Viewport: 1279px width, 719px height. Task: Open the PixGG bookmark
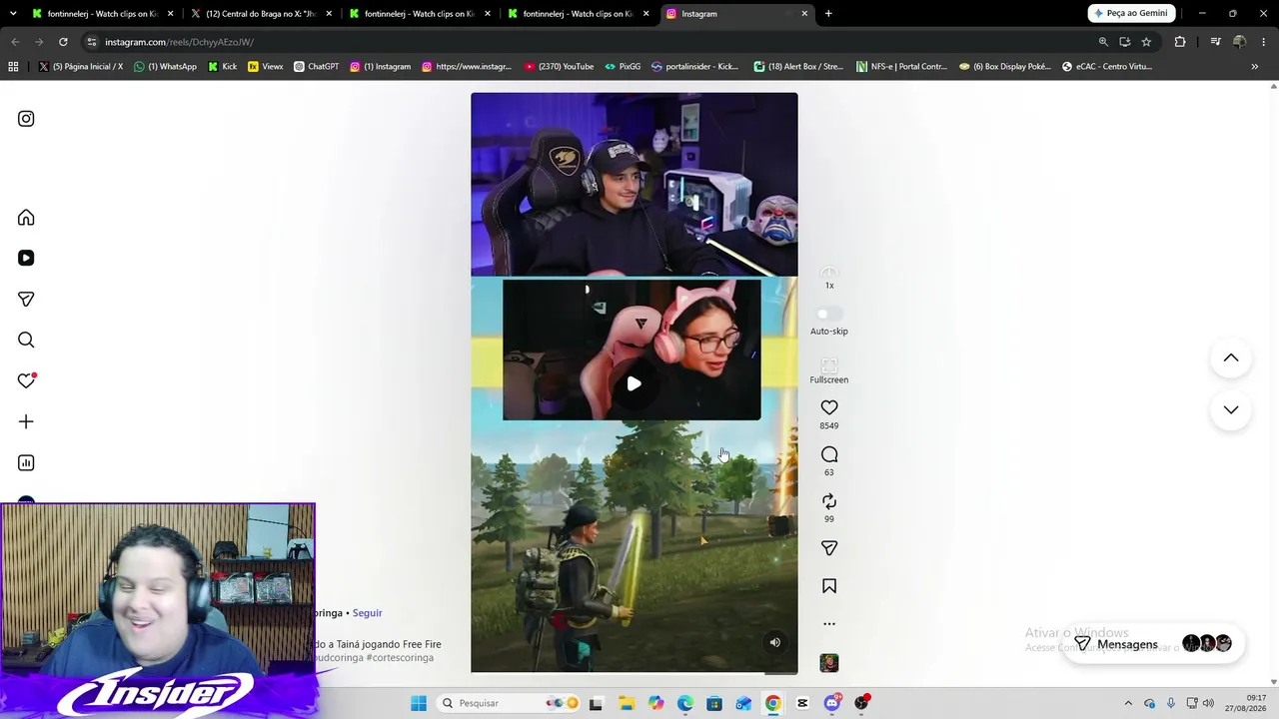(623, 67)
